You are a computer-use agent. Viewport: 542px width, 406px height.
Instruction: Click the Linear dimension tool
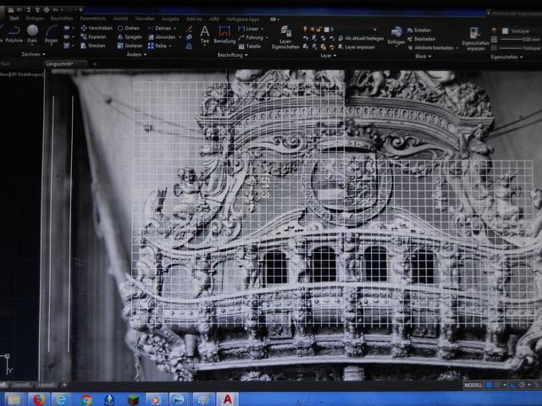248,29
